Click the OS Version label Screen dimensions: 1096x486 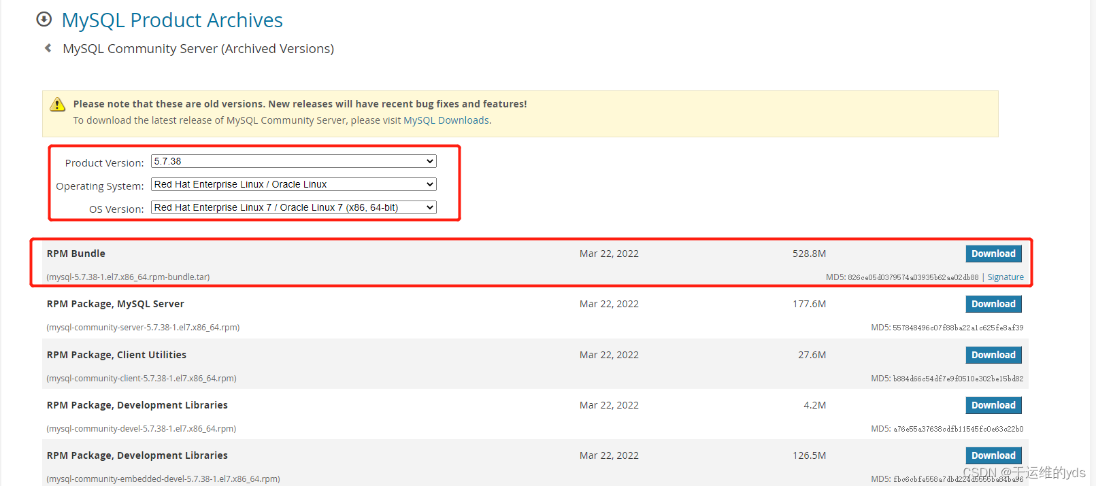coord(116,209)
